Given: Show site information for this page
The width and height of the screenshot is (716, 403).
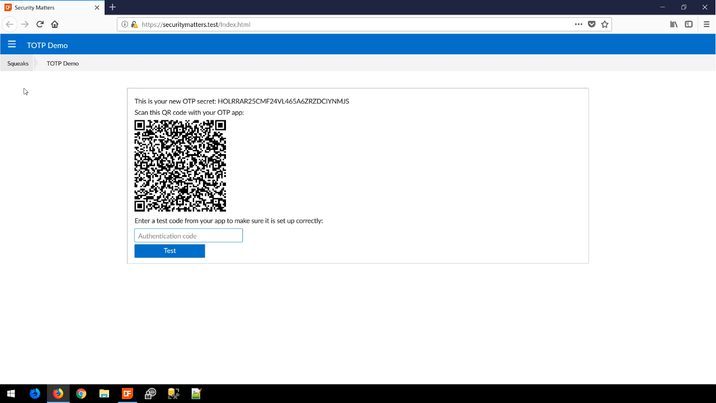Looking at the screenshot, I should [x=125, y=25].
